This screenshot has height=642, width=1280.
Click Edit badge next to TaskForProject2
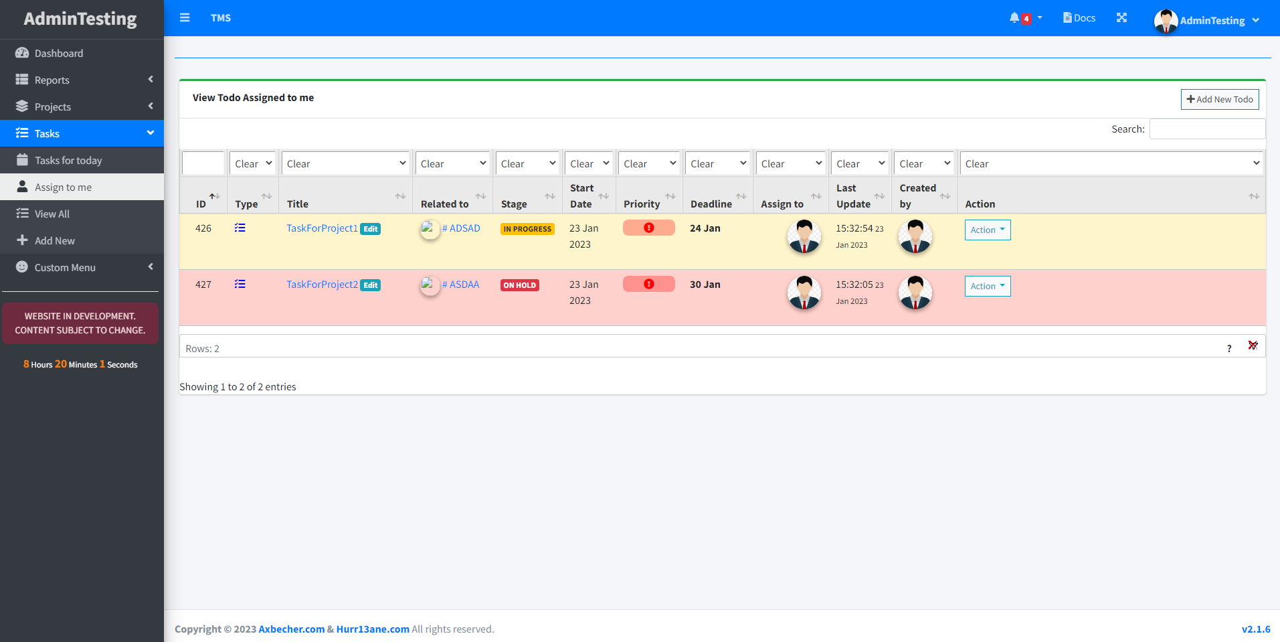coord(371,285)
